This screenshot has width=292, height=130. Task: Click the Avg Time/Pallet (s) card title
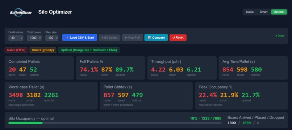pos(238,61)
